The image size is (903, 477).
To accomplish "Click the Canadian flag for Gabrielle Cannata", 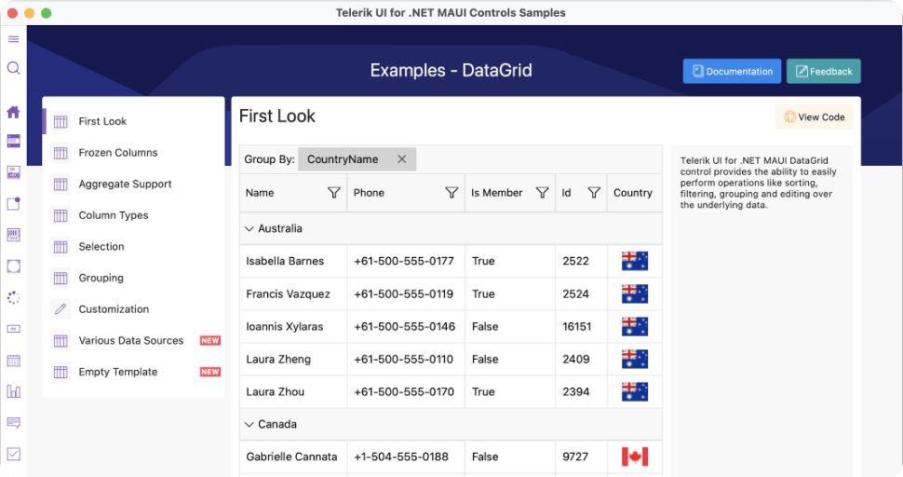I will (x=634, y=457).
